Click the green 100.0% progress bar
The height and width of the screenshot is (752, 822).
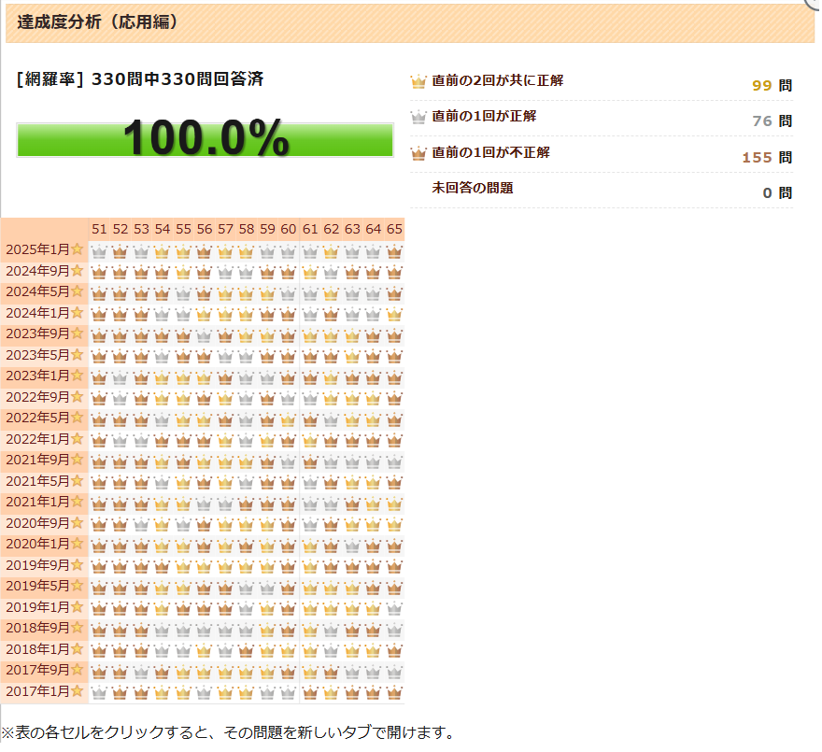[x=205, y=139]
